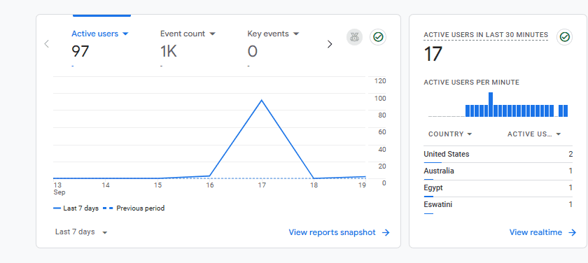Click the 19 x-axis date label
The height and width of the screenshot is (263, 588).
(362, 185)
